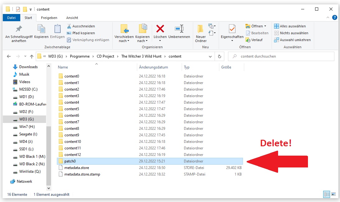The image size is (340, 202).
Task: Select drive M2SSD (C:)
Action: coord(25,89)
